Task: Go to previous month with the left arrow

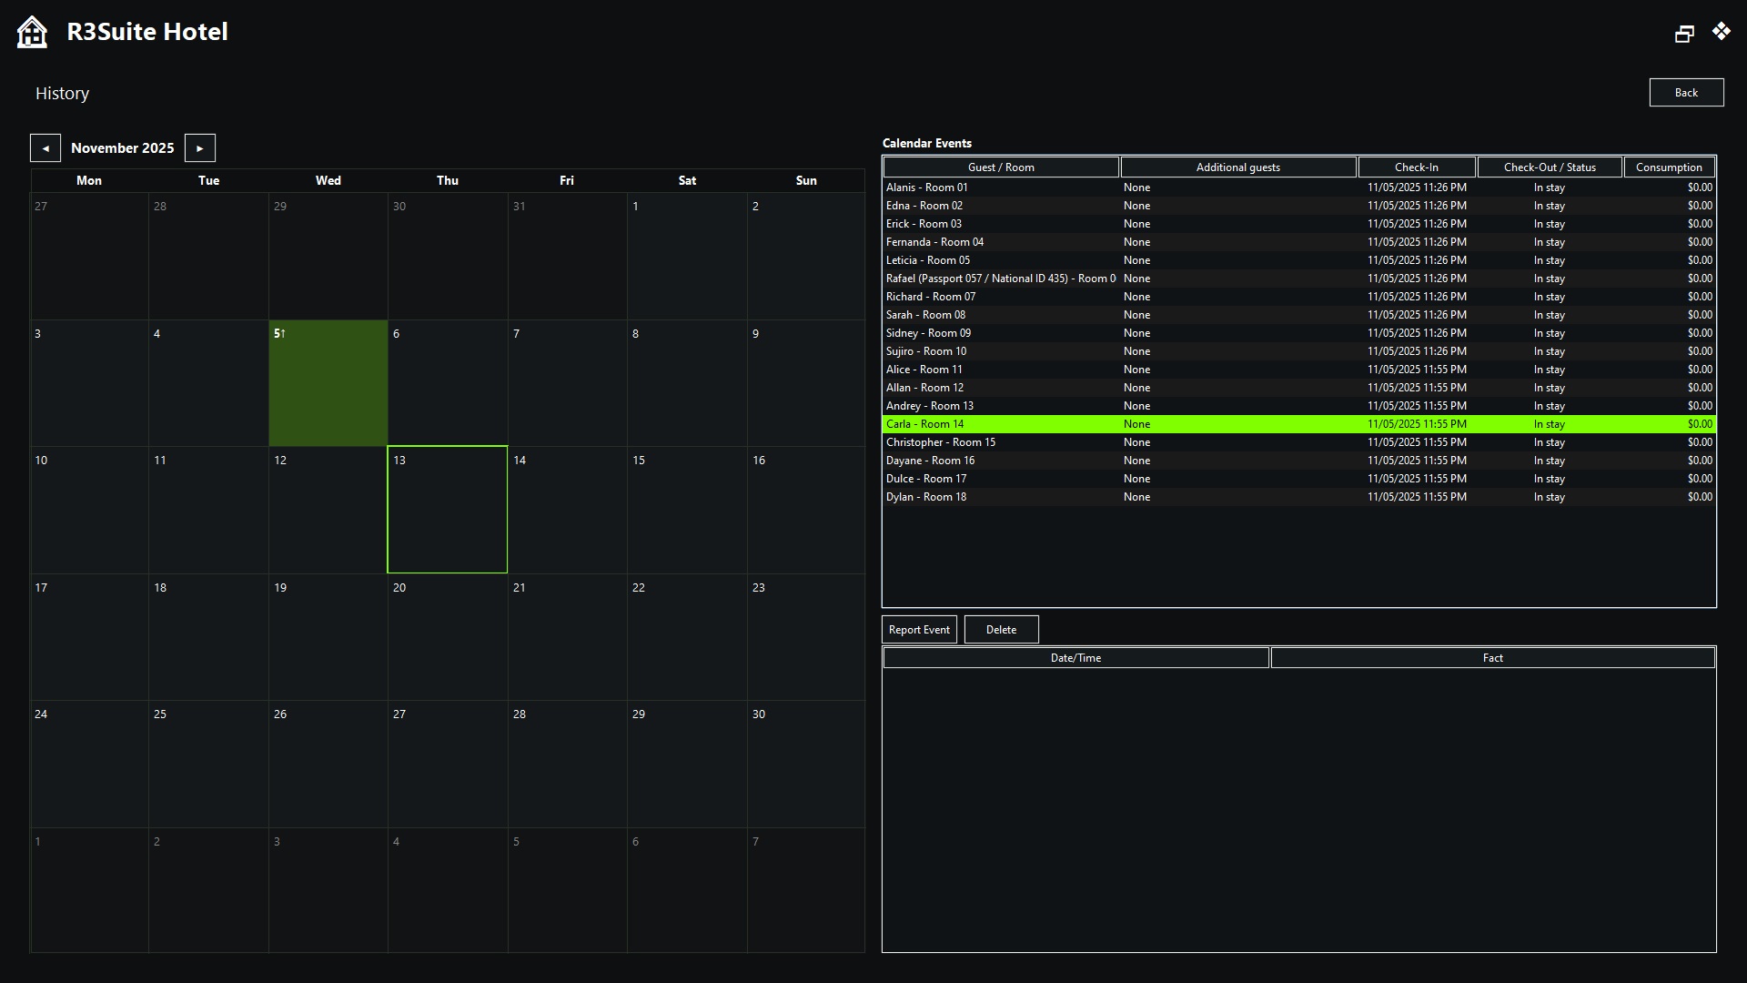Action: 45,147
